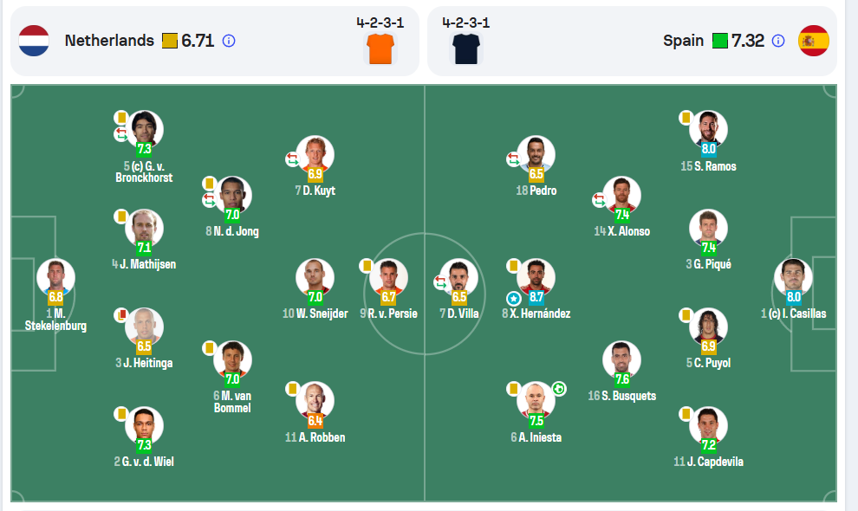
Task: Open I. Casillas player avatar
Action: tap(793, 277)
